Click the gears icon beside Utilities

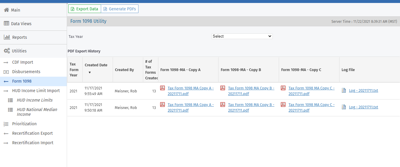pos(7,51)
